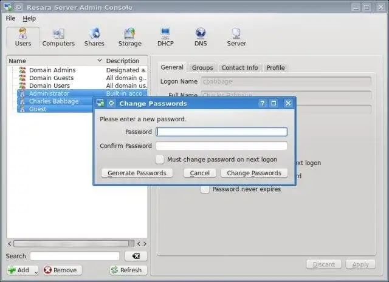Viewport: 389px width, 282px height.
Task: Select the Administrator row
Action: coord(82,93)
